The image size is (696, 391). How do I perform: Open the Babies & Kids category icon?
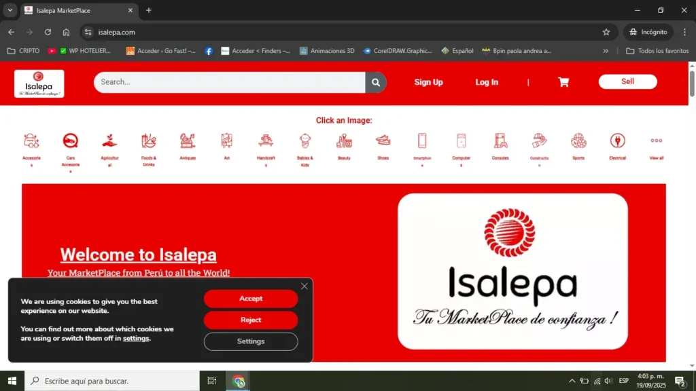coord(305,141)
